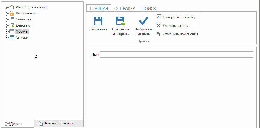Click the Авторизация lock icon
Screen dimensions: 260x128
pyautogui.click(x=12, y=13)
